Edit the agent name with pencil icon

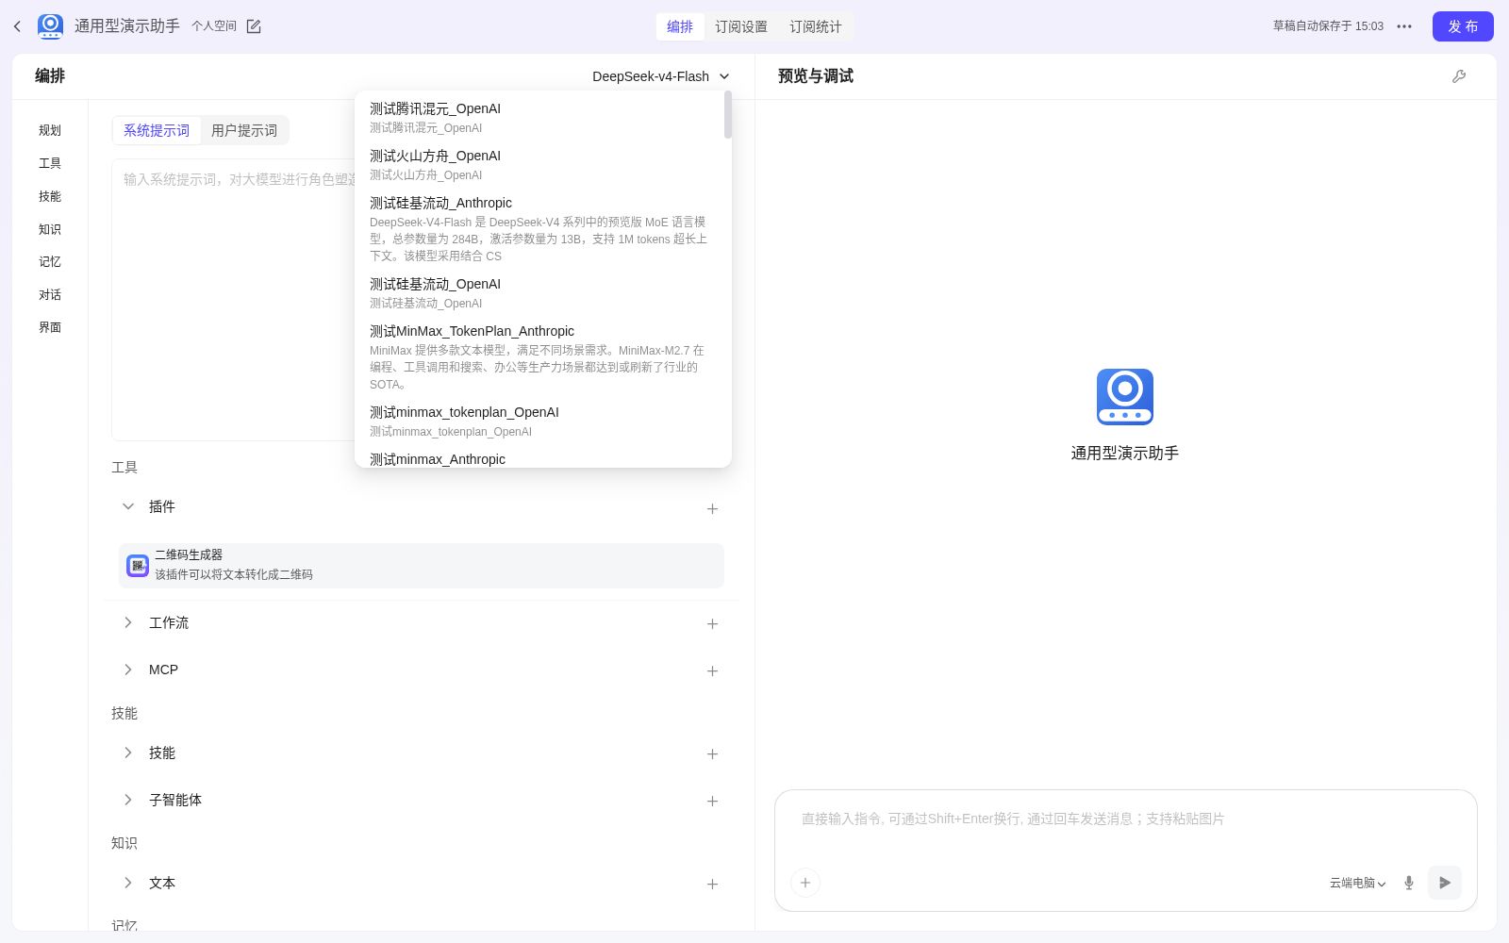[x=254, y=26]
